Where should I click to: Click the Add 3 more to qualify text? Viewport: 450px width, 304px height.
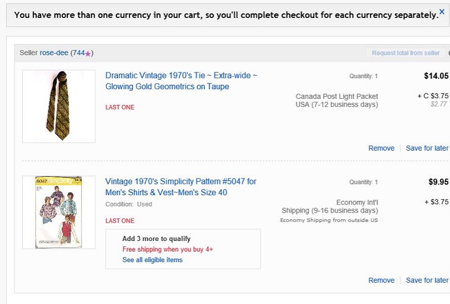tap(156, 239)
